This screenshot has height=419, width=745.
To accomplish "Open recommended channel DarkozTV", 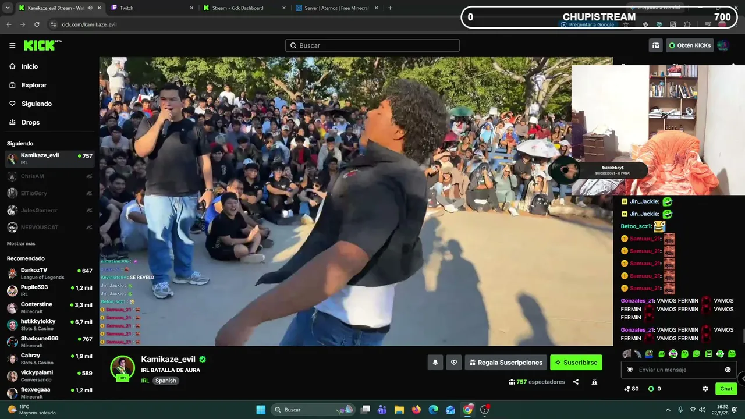I will [49, 274].
